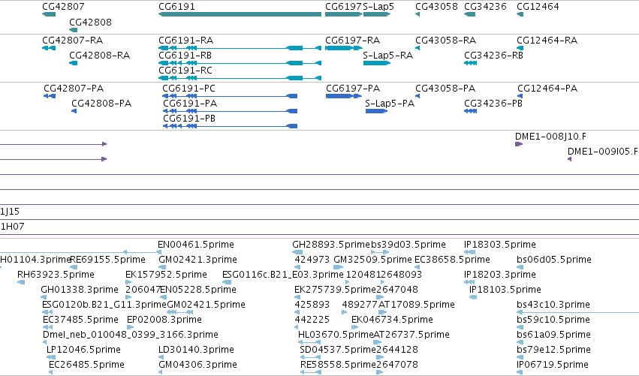Click the CG43058-RA transcript label
The height and width of the screenshot is (376, 639).
[446, 41]
